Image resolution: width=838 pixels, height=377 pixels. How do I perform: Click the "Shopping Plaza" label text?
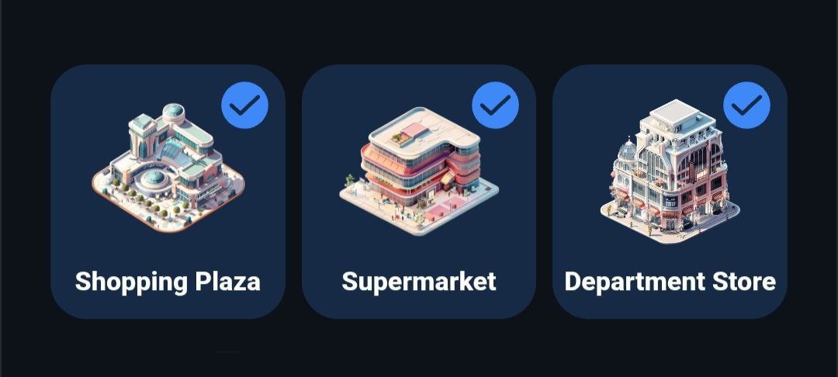click(x=168, y=282)
